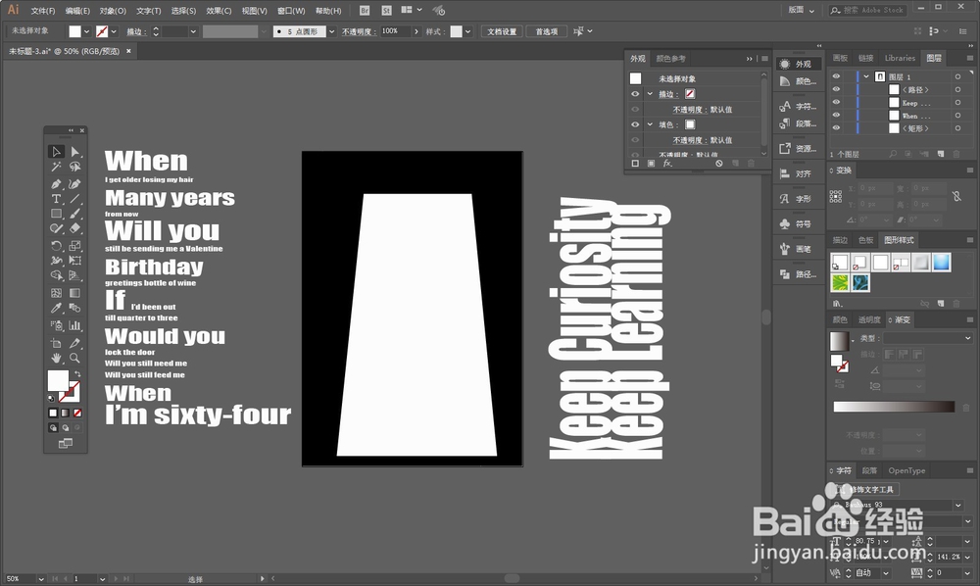The width and height of the screenshot is (980, 586).
Task: Hide the Keep text sublayer
Action: click(x=836, y=103)
